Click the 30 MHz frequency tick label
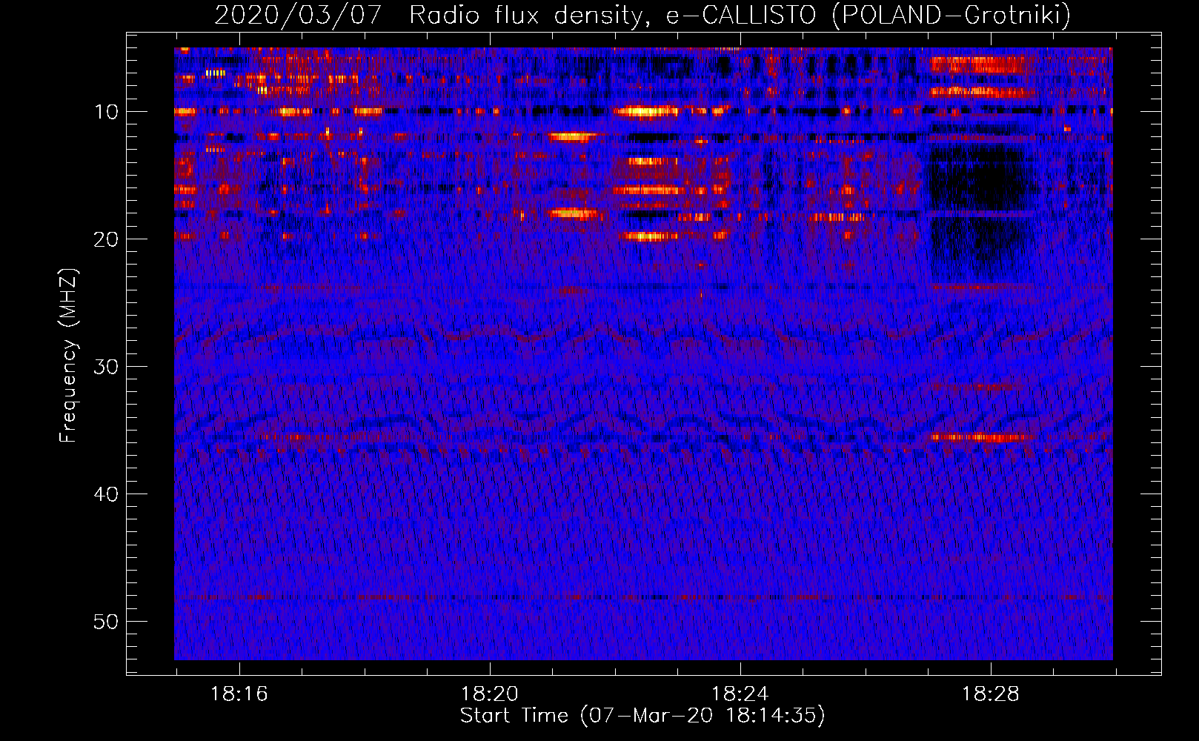This screenshot has width=1199, height=741. coord(107,367)
